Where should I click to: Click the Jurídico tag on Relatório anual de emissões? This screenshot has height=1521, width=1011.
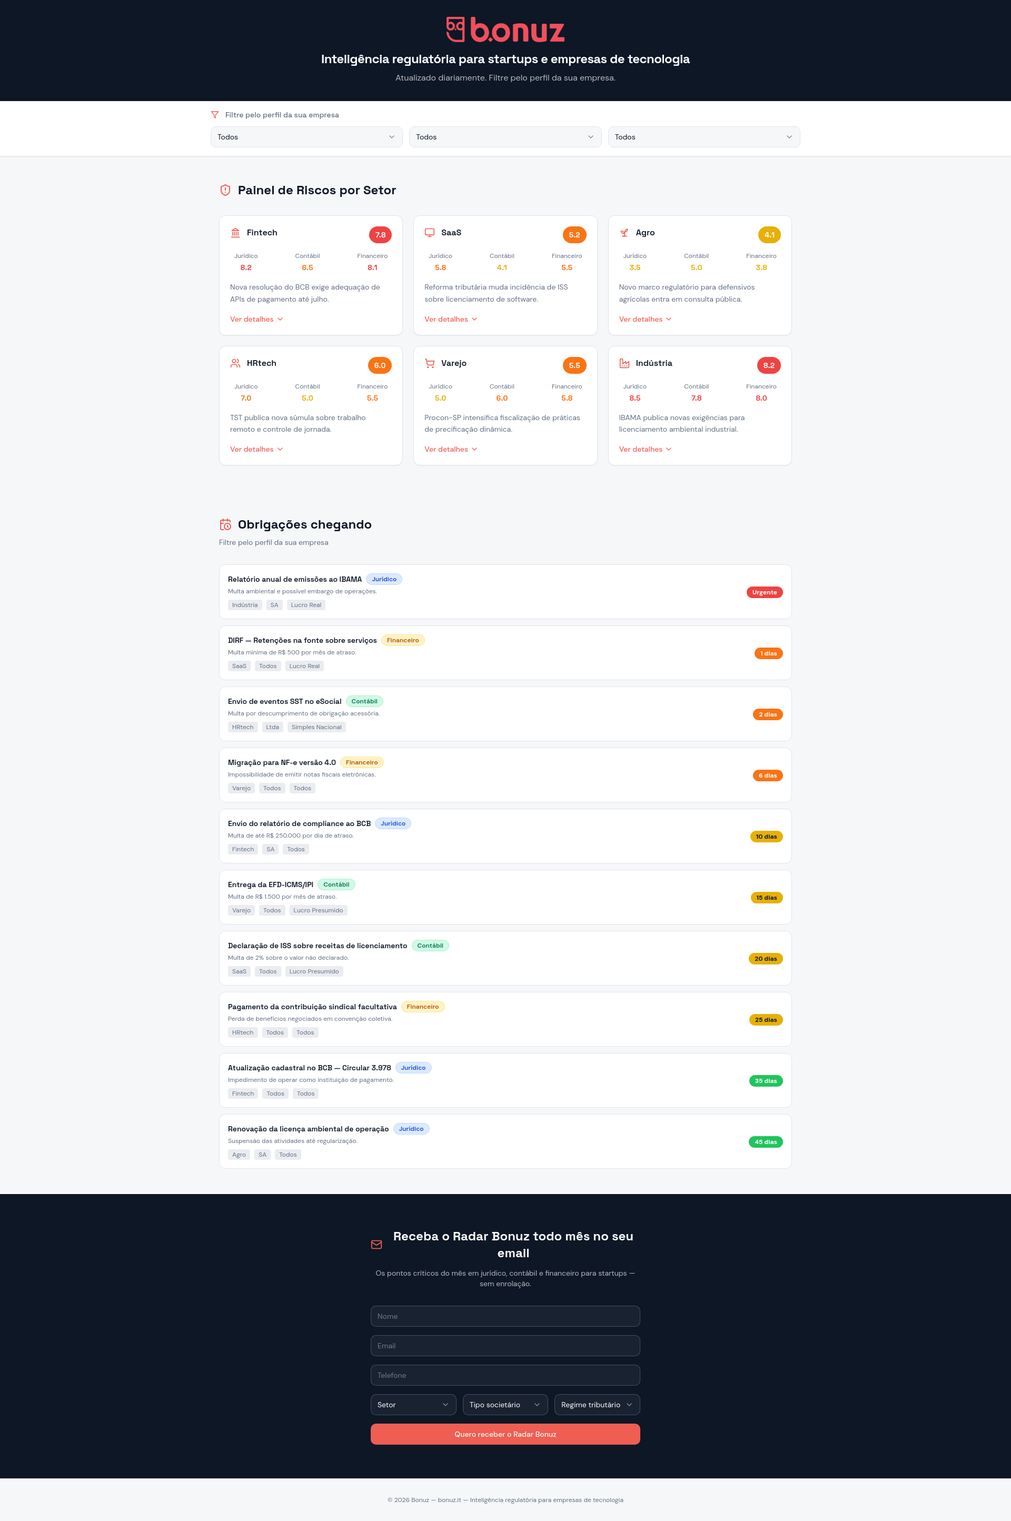[x=384, y=580]
